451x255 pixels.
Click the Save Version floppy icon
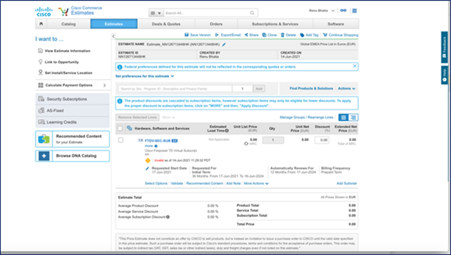(x=187, y=35)
